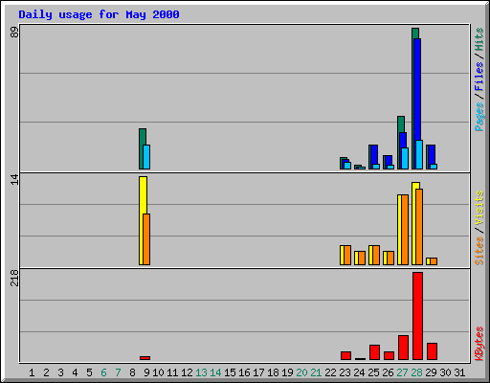Click the cyan "Pages" legend label
490x383 pixels.
tap(479, 117)
